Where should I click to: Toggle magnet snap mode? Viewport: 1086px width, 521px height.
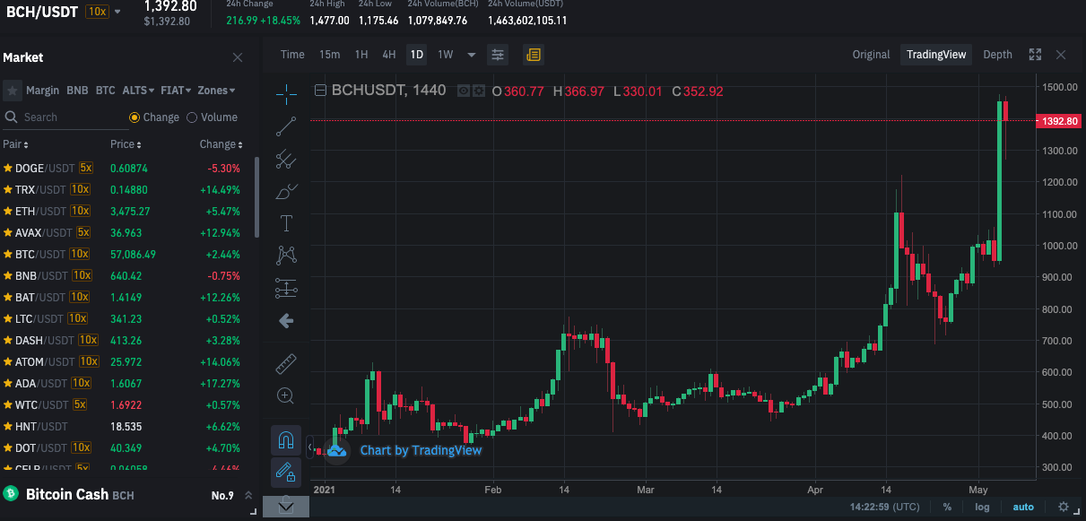[x=286, y=440]
